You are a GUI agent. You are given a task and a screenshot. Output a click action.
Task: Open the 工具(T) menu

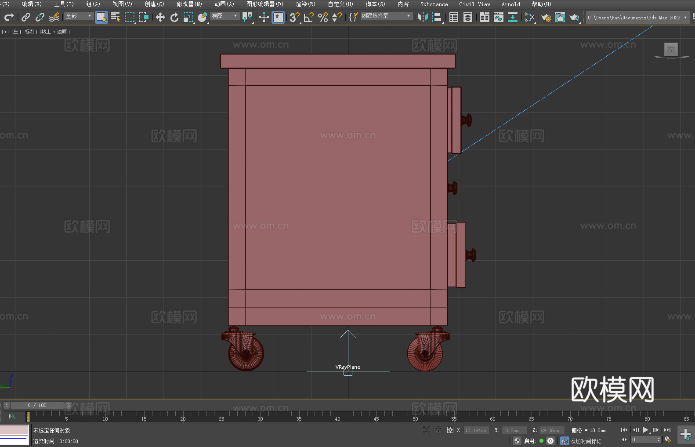(64, 4)
